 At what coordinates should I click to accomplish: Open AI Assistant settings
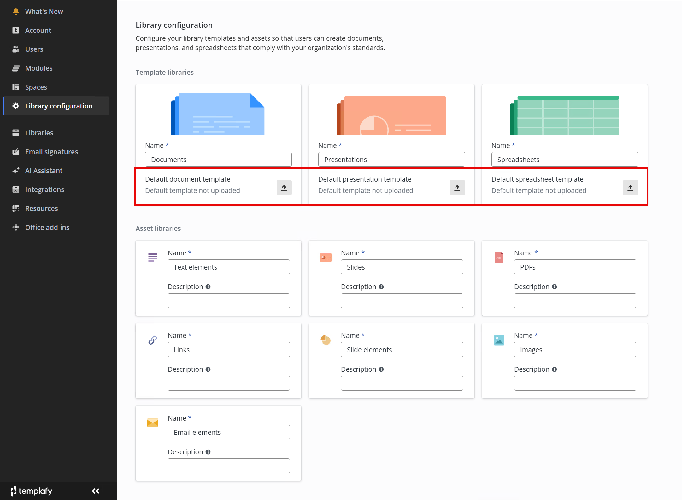pyautogui.click(x=44, y=171)
